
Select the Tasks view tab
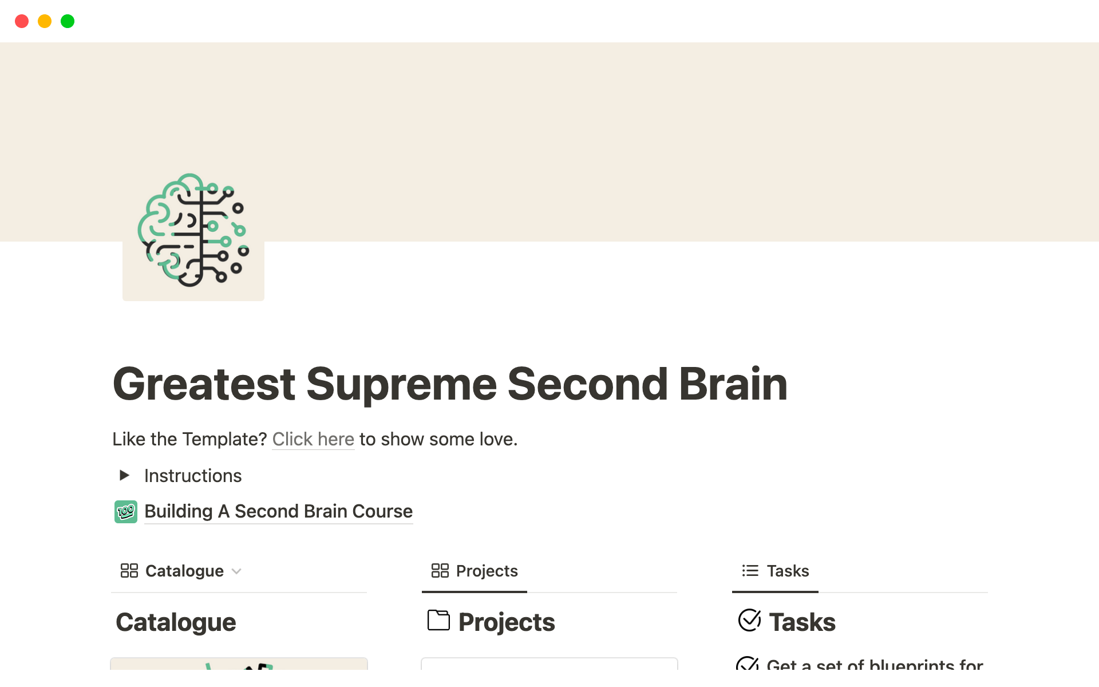coord(787,571)
